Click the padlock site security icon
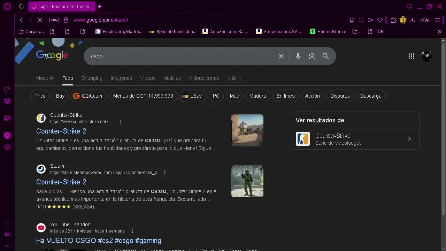This screenshot has height=251, width=446. [66, 20]
